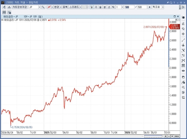Switch to daily period 일 toggle
This screenshot has height=139, width=187.
(92, 7)
